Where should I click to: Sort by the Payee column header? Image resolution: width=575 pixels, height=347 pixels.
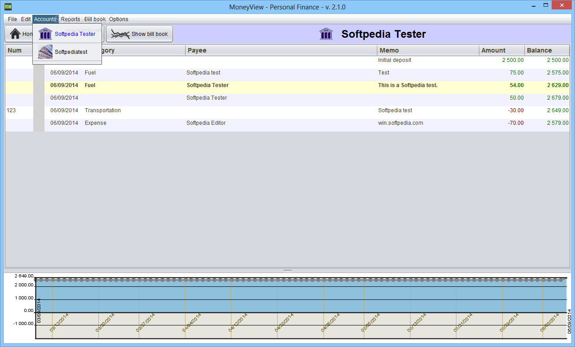(281, 50)
